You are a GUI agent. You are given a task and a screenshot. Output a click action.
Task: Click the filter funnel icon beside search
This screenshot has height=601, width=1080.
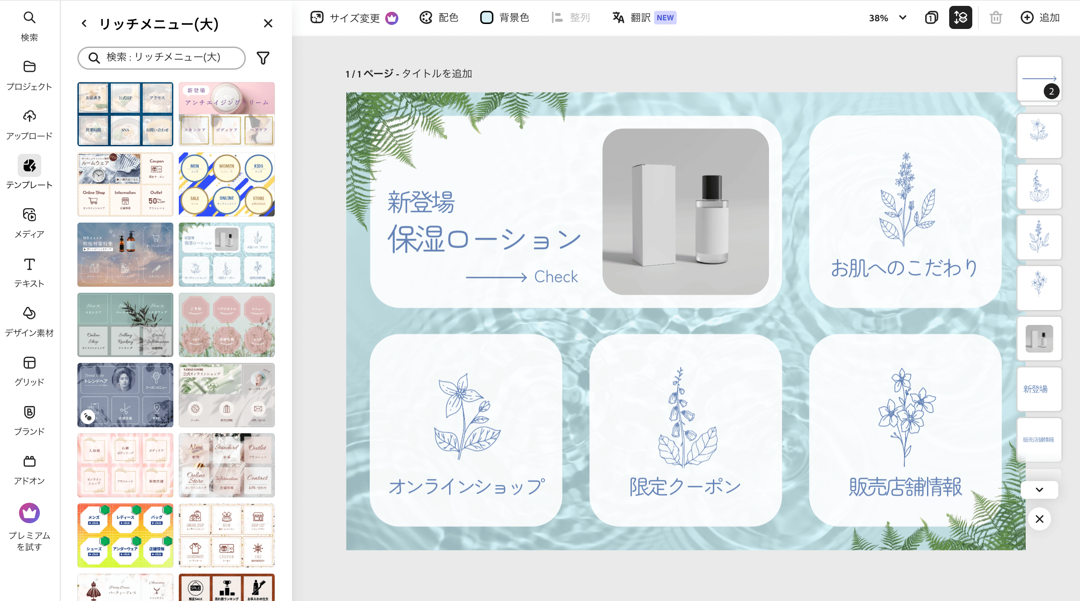pos(263,58)
